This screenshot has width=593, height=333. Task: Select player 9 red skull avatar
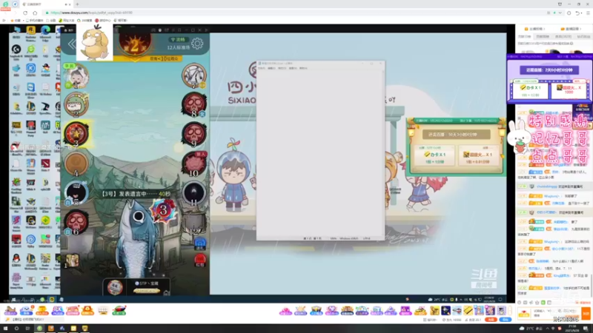pos(194,134)
